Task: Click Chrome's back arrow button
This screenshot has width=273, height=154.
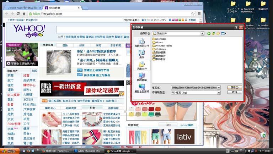Action: (x=6, y=14)
